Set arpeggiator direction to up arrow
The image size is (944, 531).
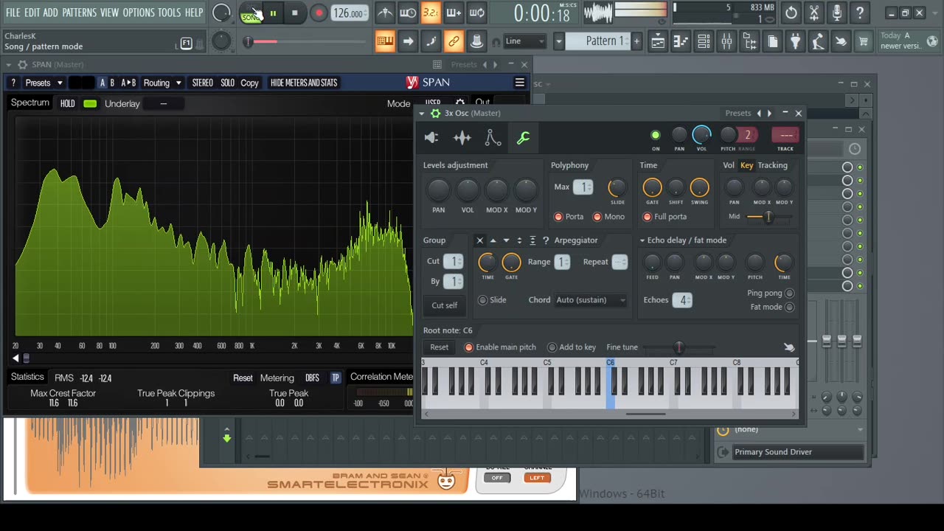pos(493,240)
